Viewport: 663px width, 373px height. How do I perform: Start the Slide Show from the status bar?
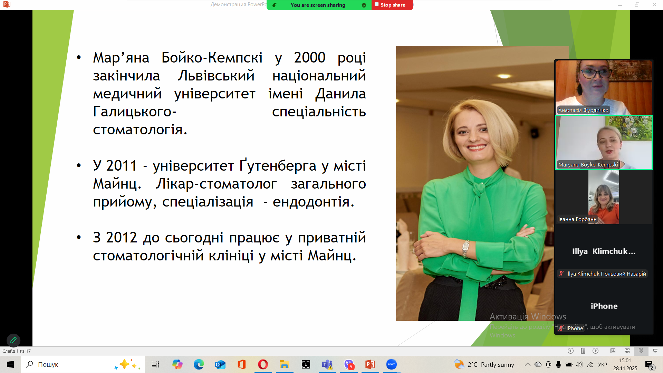click(655, 351)
